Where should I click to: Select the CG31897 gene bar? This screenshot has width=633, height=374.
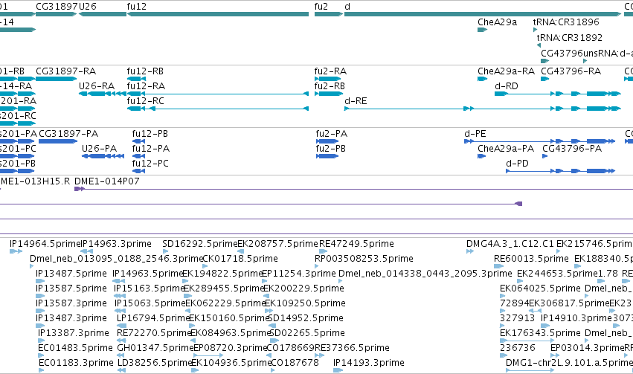56,14
